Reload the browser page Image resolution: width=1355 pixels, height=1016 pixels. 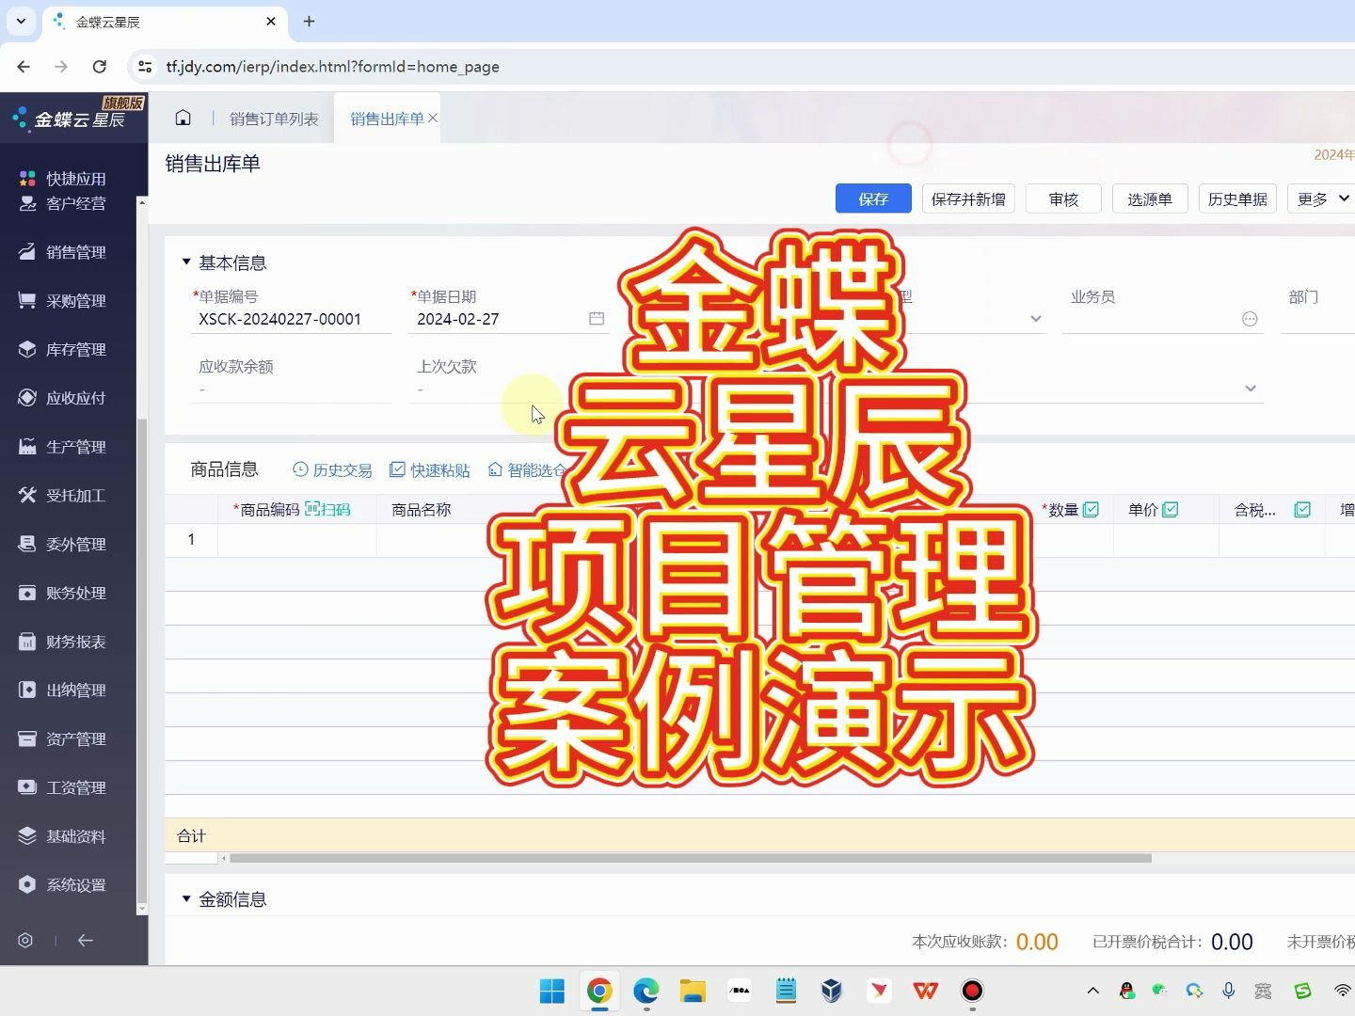pyautogui.click(x=100, y=67)
